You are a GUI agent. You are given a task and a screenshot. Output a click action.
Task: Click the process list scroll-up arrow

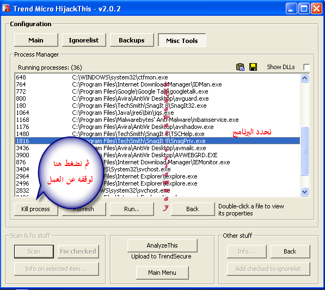[x=304, y=78]
